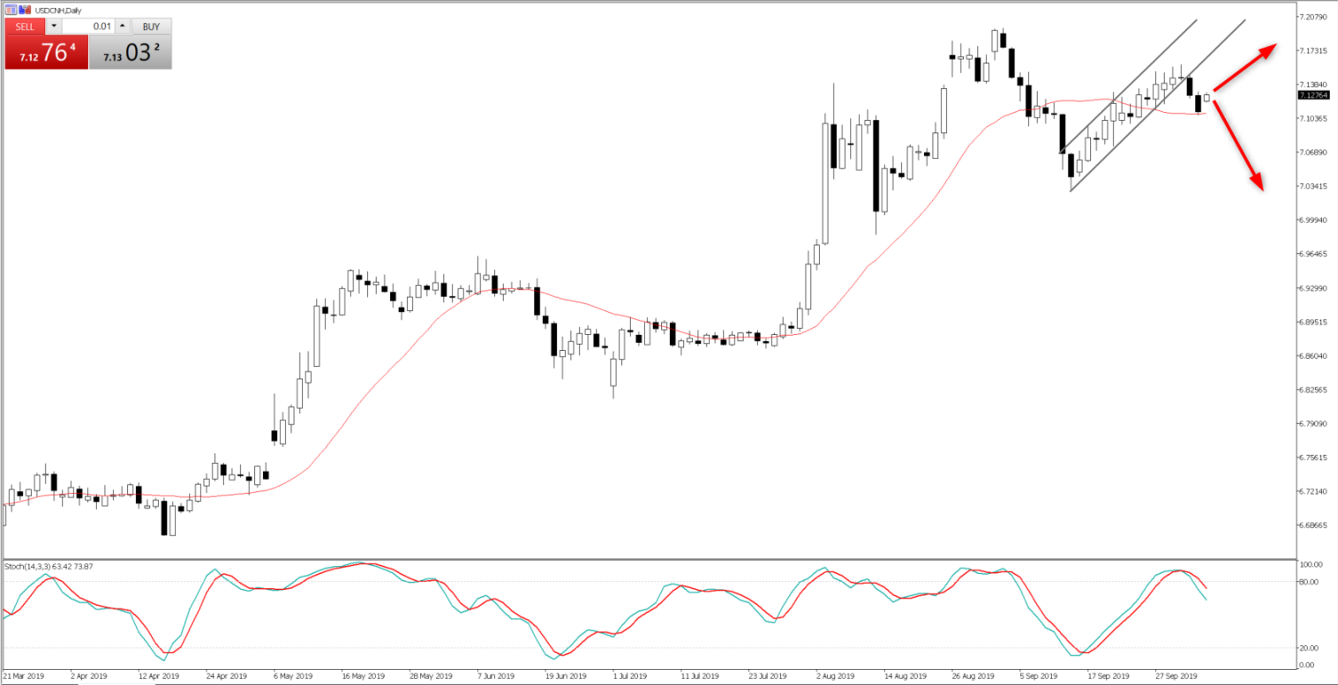Click the 26 Aug 2019 date label
This screenshot has height=685, width=1338.
coord(972,677)
